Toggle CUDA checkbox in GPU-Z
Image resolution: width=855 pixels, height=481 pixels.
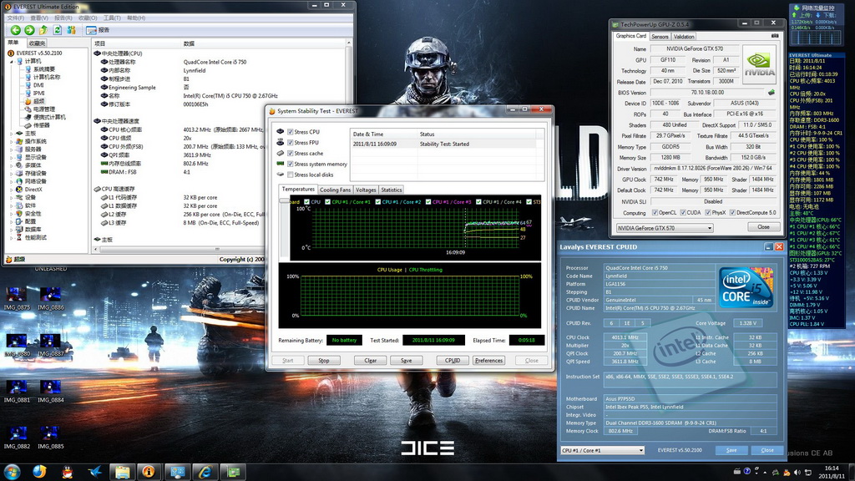[683, 213]
